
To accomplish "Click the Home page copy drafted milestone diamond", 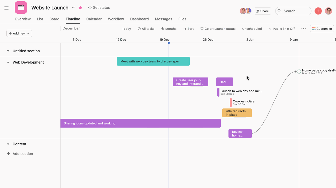I will (299, 71).
